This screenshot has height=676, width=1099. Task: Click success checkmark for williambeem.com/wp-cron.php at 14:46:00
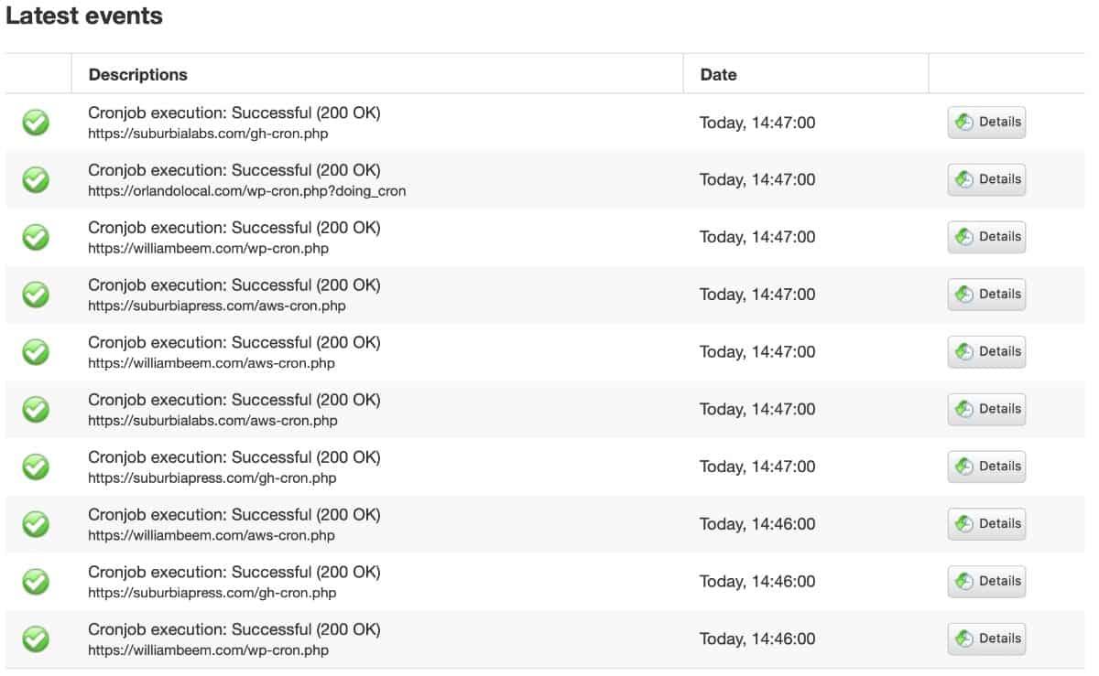coord(36,639)
